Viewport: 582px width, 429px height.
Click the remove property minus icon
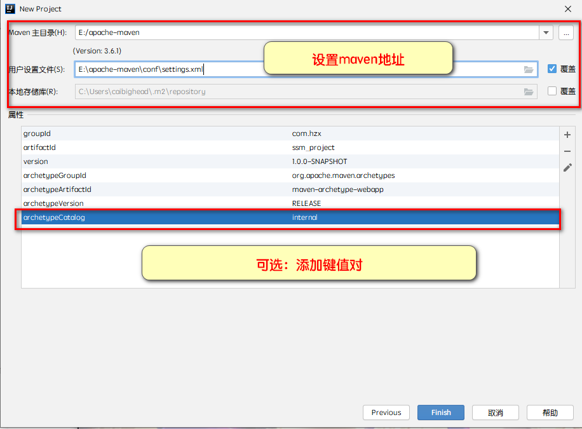tap(567, 151)
